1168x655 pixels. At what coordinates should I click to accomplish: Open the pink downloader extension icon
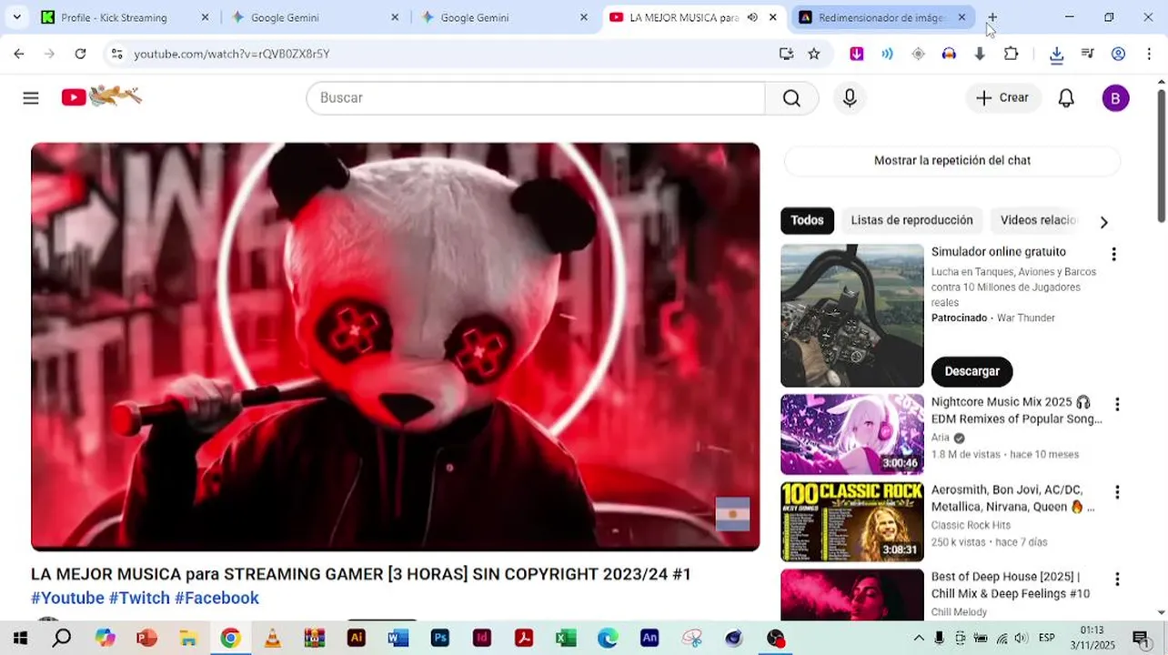(x=857, y=54)
